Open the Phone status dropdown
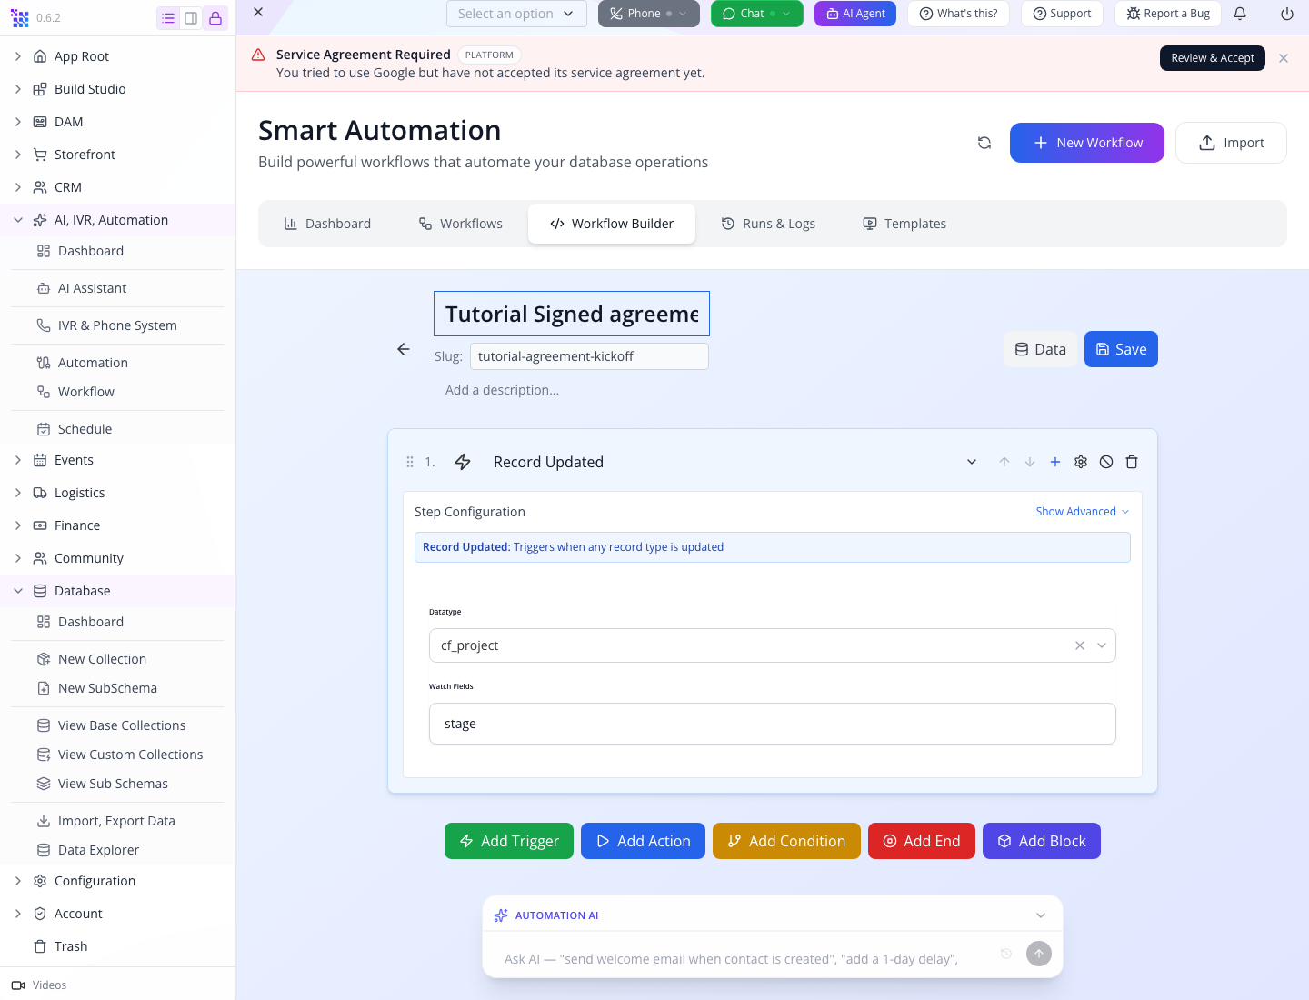The height and width of the screenshot is (1000, 1309). [649, 14]
